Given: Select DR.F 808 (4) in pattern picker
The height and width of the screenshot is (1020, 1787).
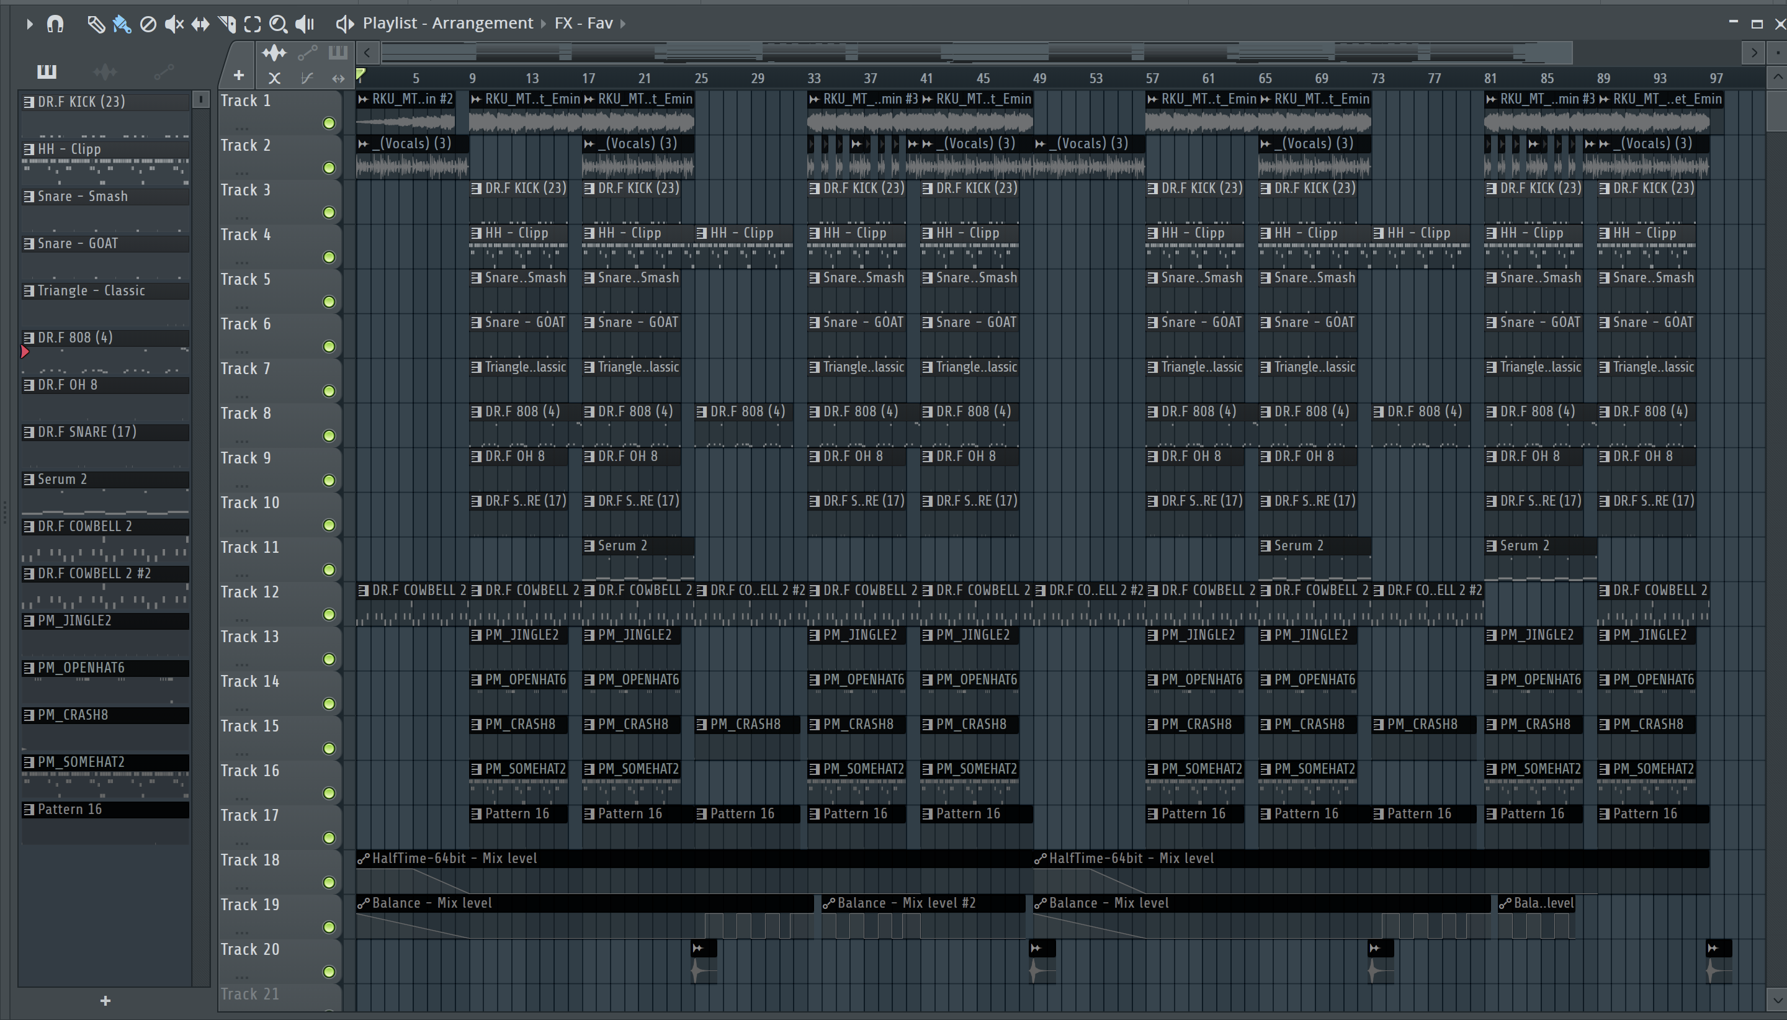Looking at the screenshot, I should pos(105,338).
